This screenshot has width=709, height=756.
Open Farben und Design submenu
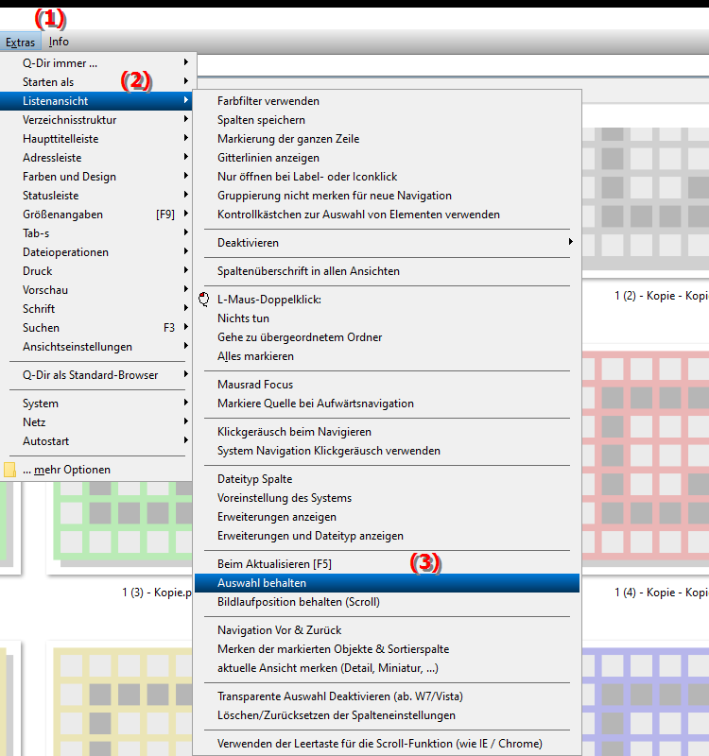[96, 177]
